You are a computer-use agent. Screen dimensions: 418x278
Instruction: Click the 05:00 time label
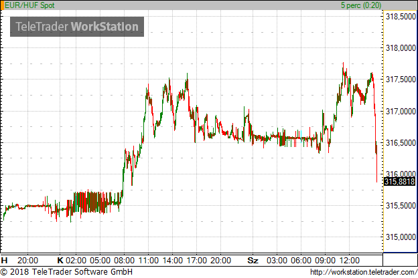tap(100, 260)
